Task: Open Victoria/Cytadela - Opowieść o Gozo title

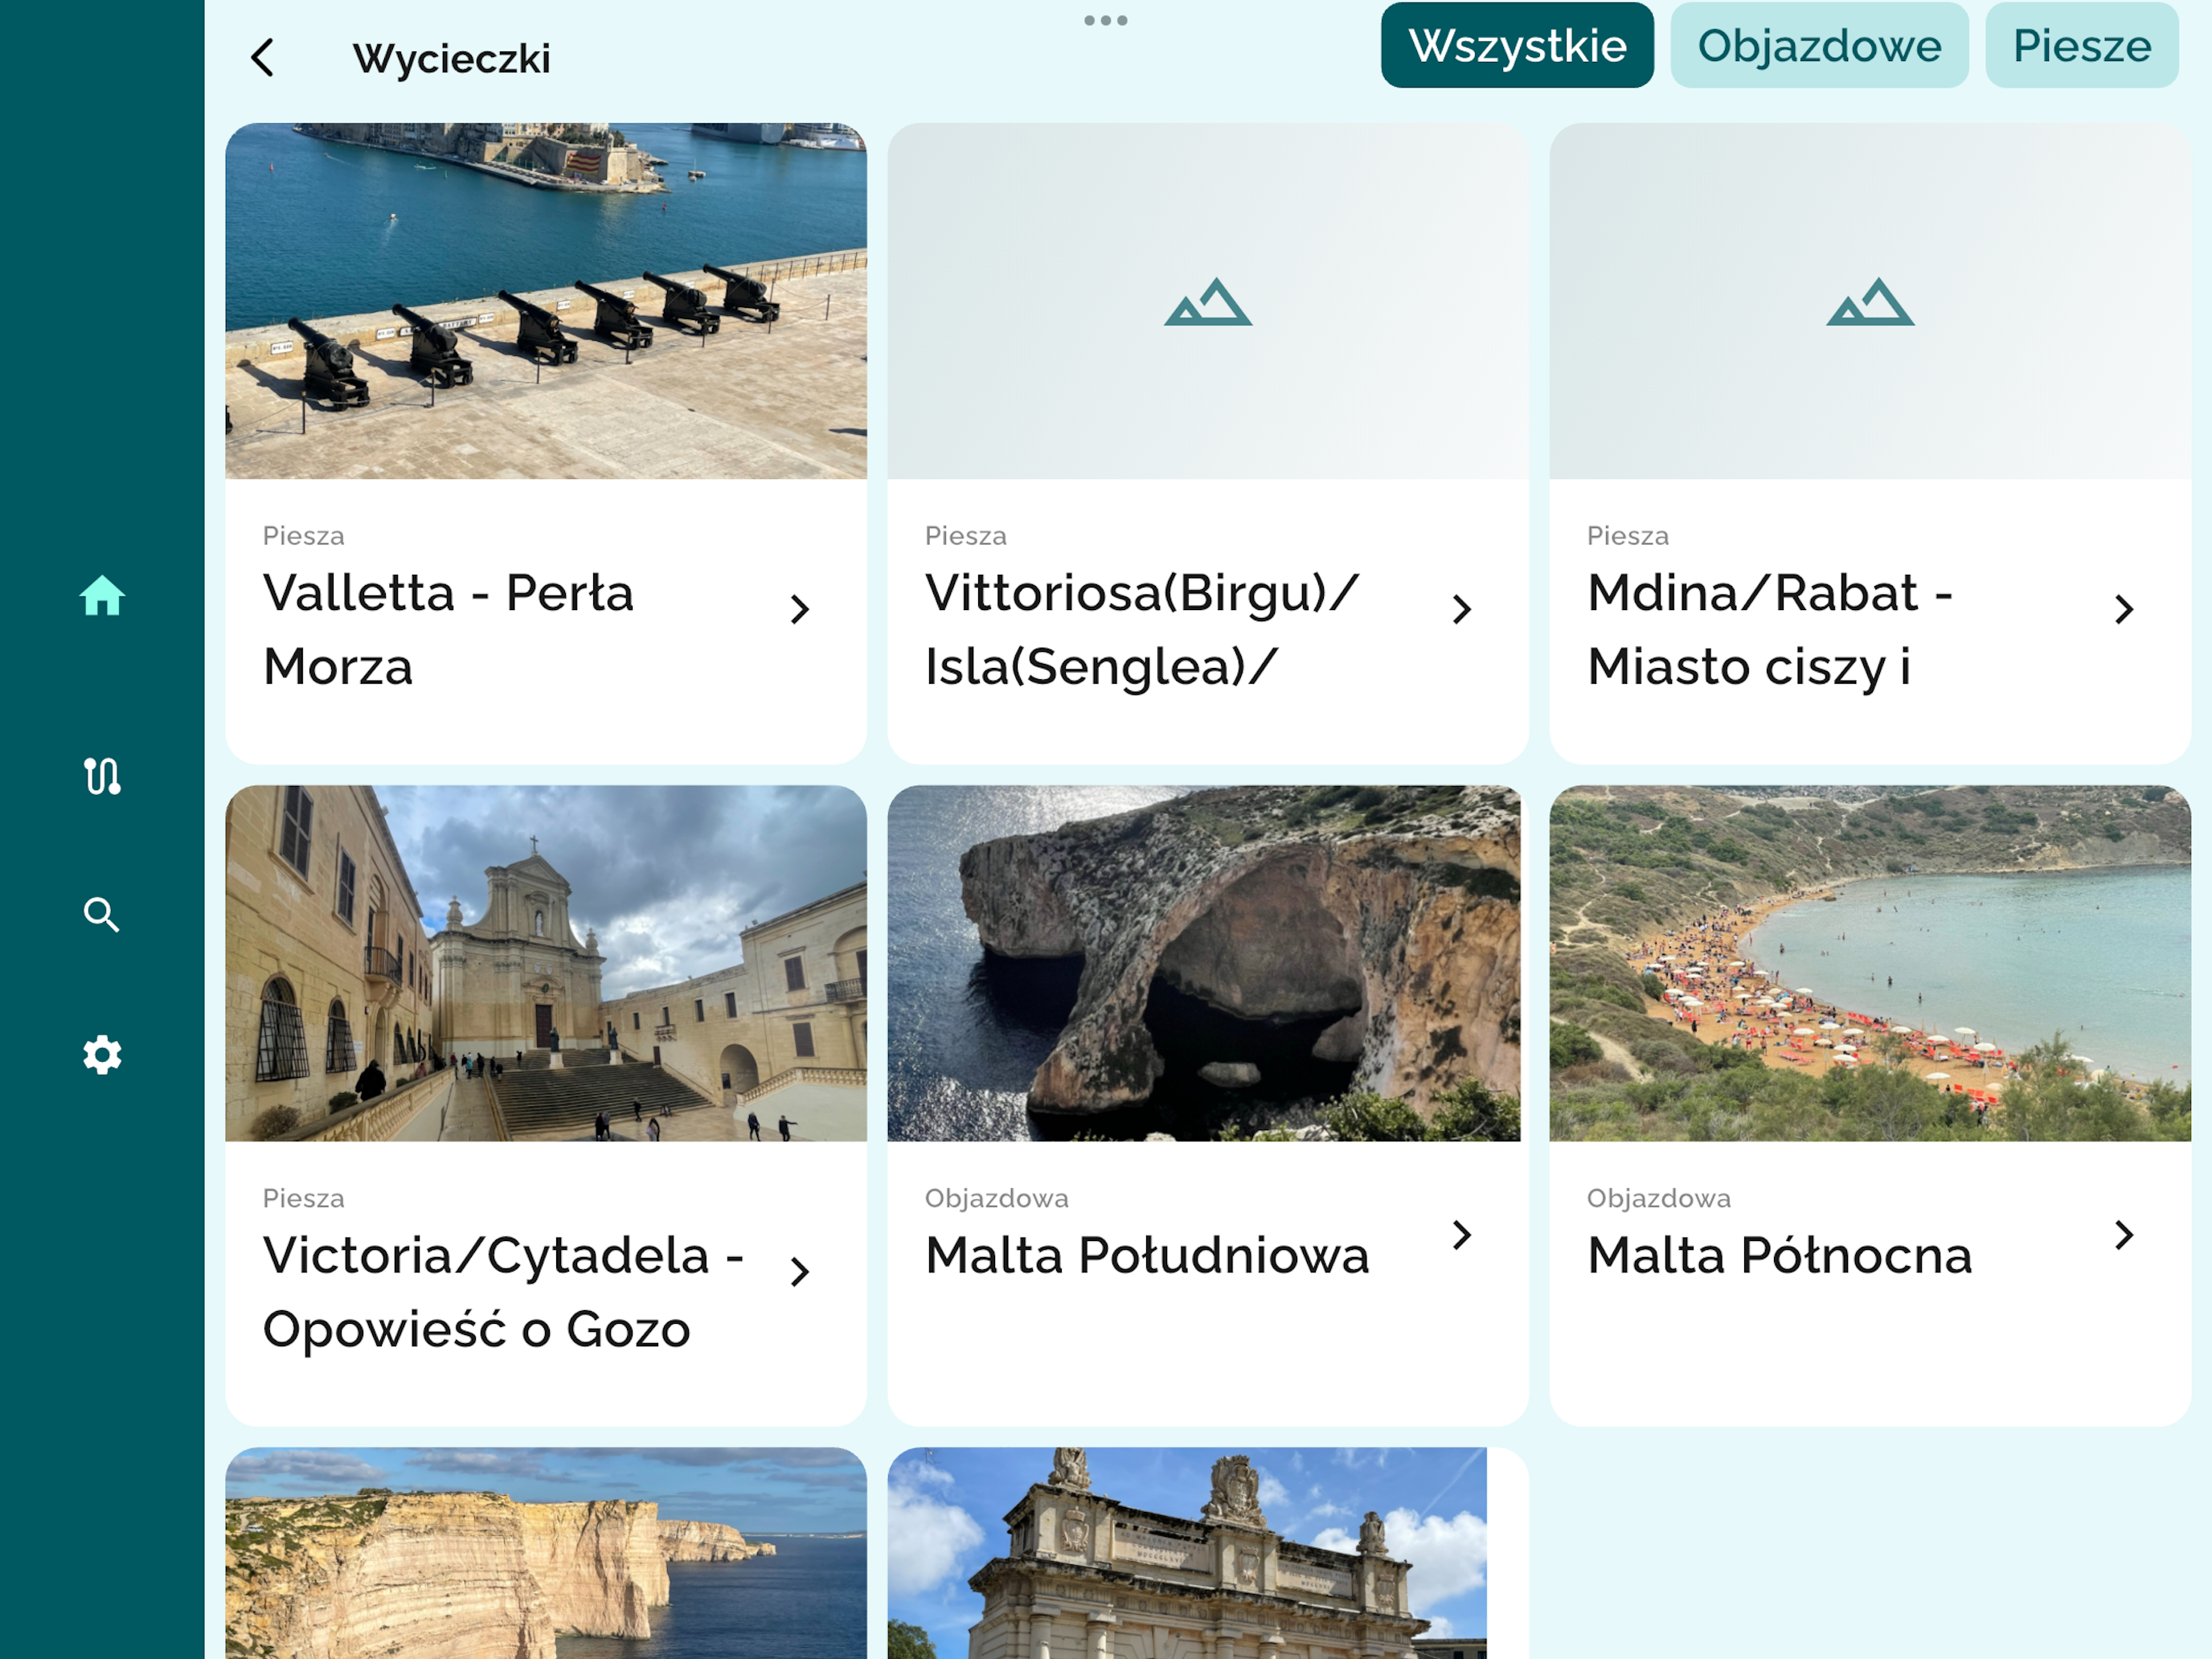Action: pyautogui.click(x=503, y=1292)
